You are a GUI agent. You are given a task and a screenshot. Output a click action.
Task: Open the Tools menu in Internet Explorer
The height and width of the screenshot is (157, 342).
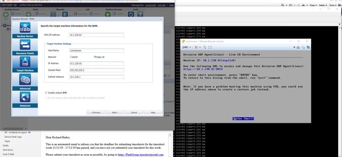pos(333,5)
